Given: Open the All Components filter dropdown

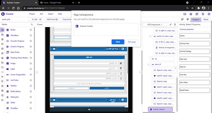Looking at the screenshot, I should (155, 25).
